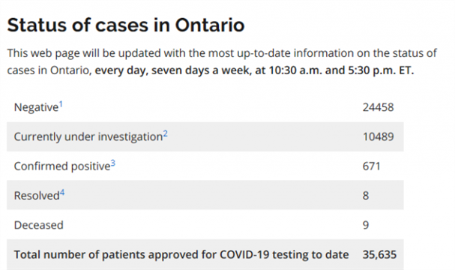Open footnote 3 beside Confirmed positive
455x270 pixels.
(x=113, y=163)
